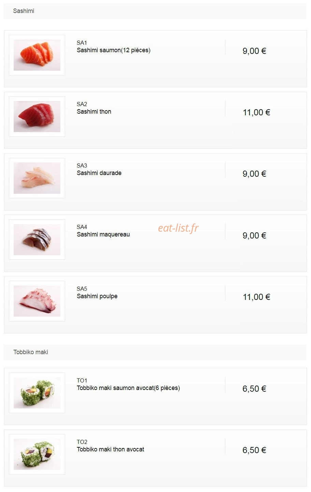Choose Sashimi poulpe menu item
The image size is (311, 492).
pos(97,296)
